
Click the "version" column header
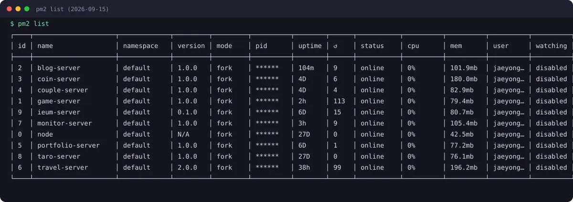coord(191,46)
